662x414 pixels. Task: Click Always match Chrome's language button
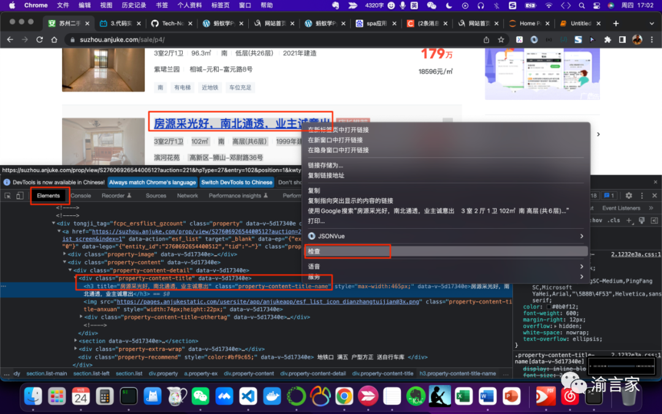tap(153, 183)
